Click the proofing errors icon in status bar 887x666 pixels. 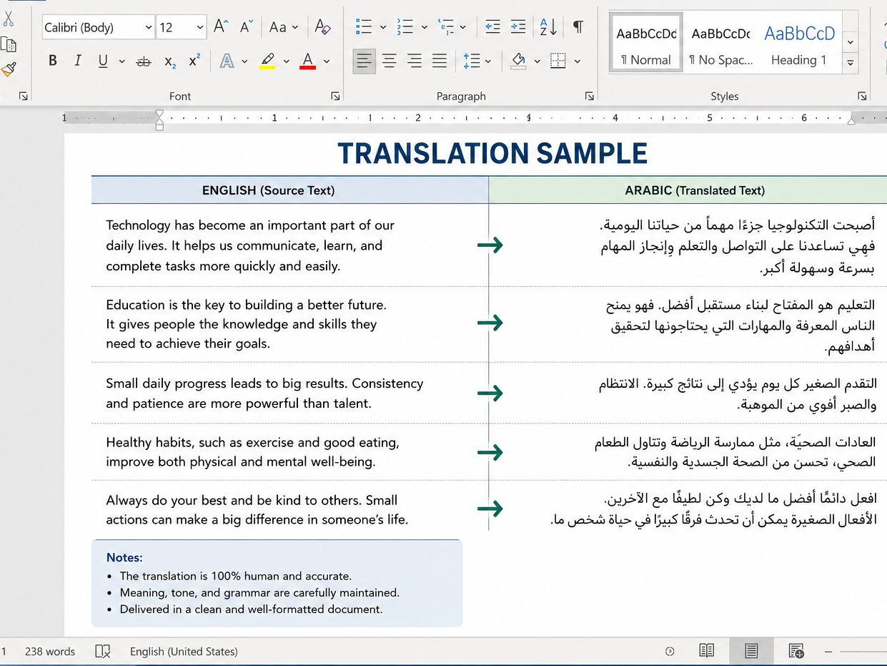[x=103, y=651]
